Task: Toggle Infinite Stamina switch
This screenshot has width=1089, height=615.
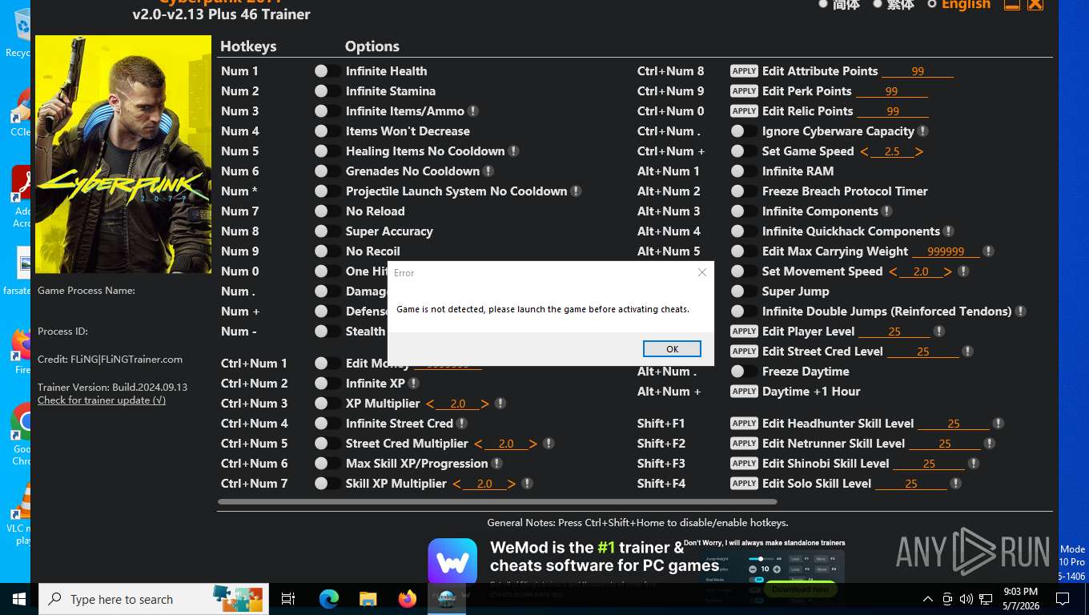Action: click(x=327, y=91)
